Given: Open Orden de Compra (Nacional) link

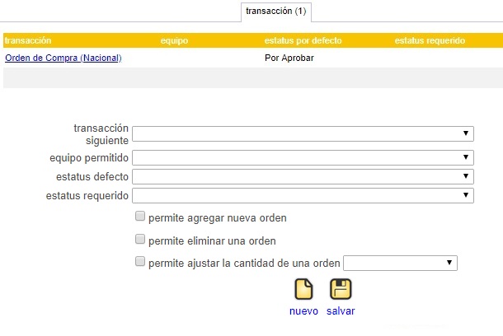Looking at the screenshot, I should (x=63, y=58).
